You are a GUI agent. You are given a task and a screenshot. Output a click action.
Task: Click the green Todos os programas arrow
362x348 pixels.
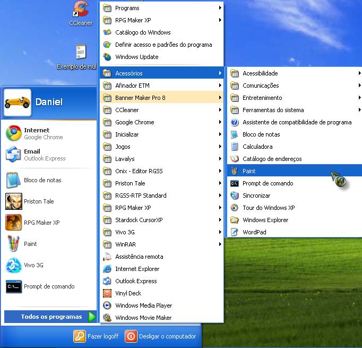92,317
